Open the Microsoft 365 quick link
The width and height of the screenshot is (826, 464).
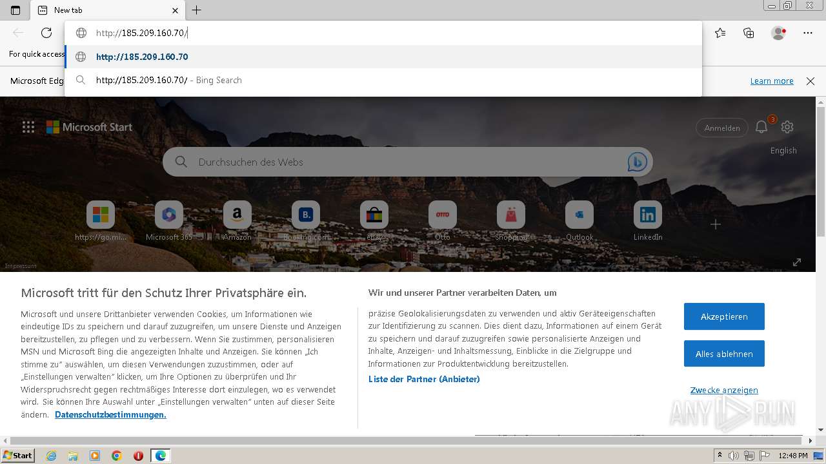click(x=169, y=221)
